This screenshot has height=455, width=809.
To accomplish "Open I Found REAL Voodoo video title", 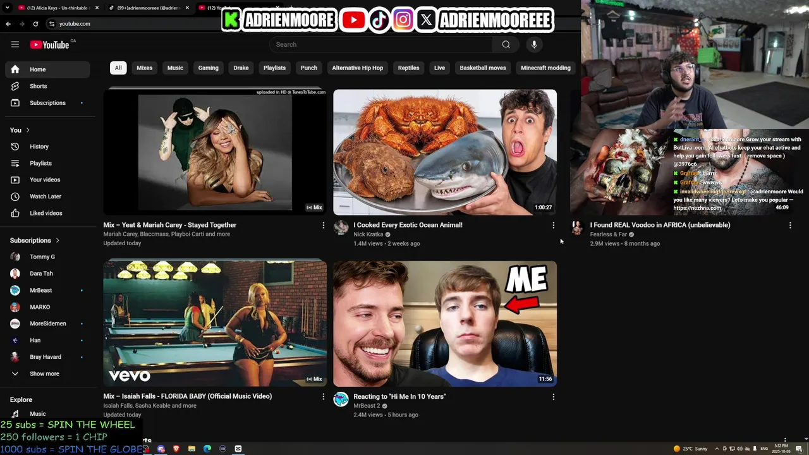I will [x=660, y=225].
